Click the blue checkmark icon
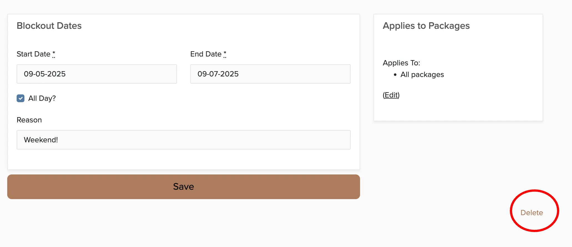 (21, 98)
